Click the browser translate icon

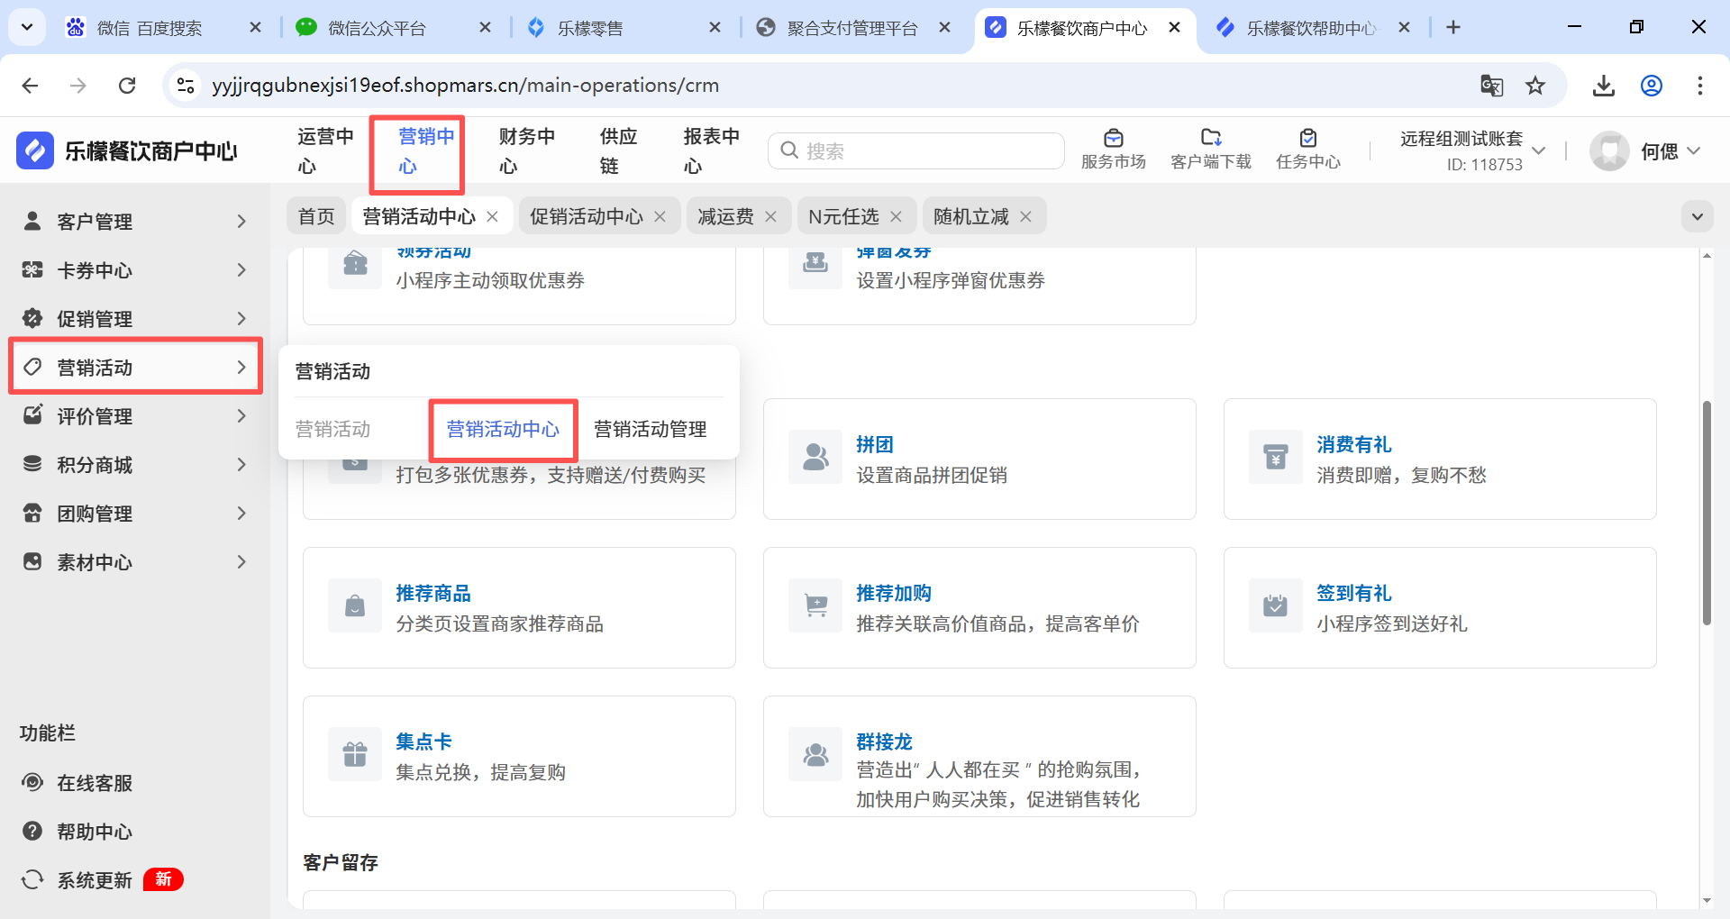(1491, 86)
